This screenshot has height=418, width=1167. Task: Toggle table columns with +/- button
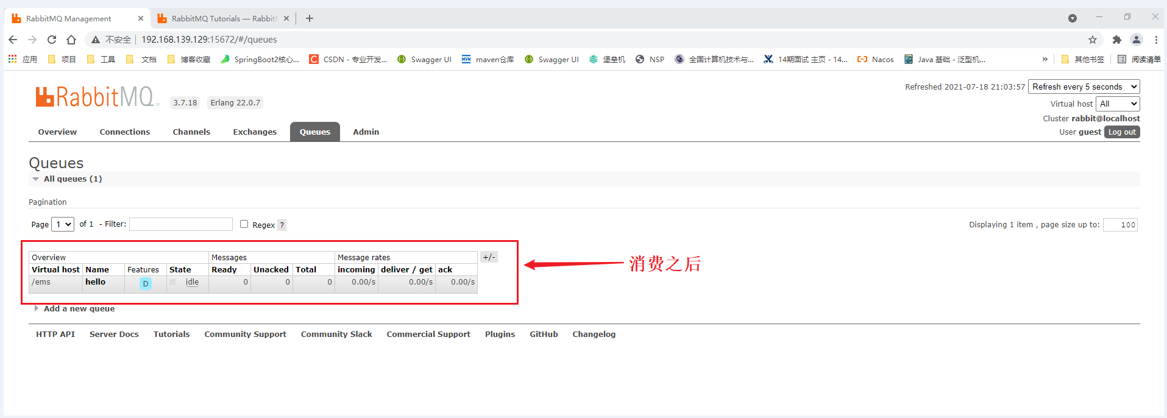coord(489,257)
